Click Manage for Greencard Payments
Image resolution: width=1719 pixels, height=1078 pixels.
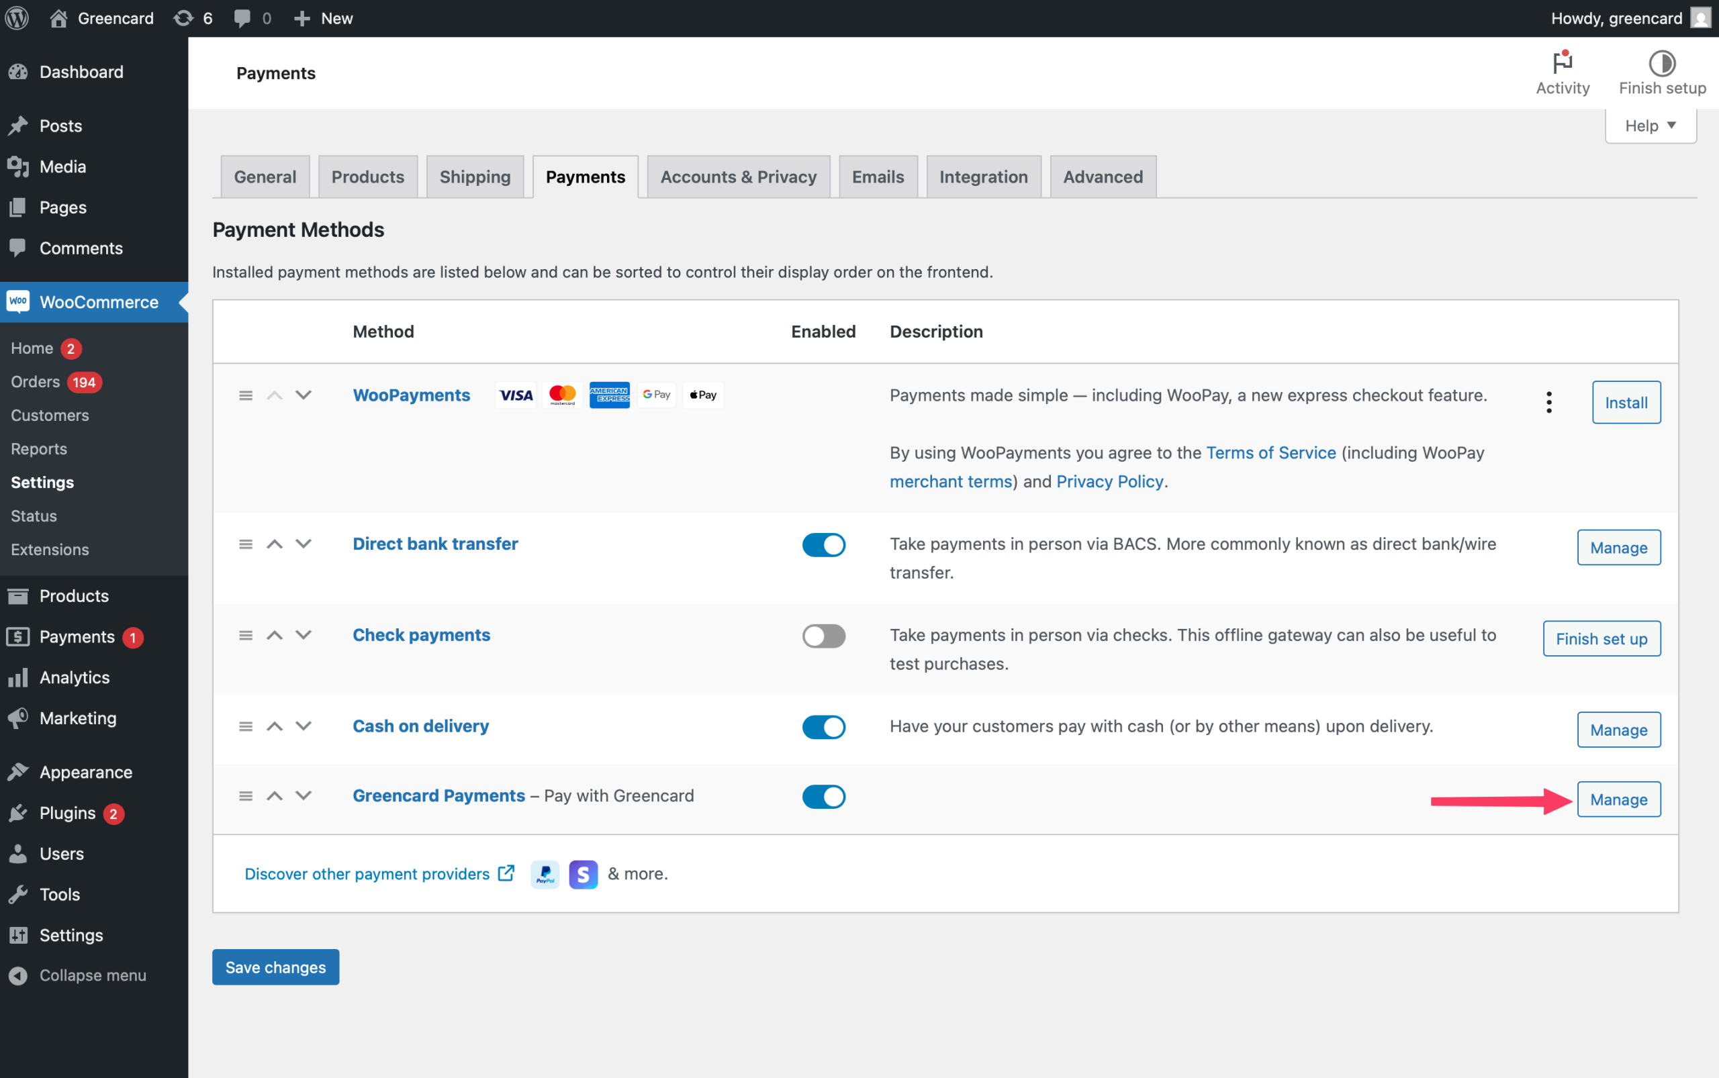coord(1618,799)
